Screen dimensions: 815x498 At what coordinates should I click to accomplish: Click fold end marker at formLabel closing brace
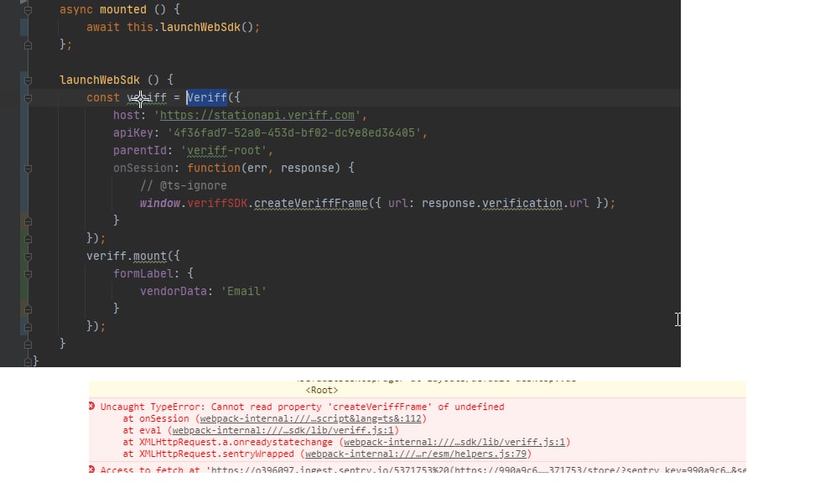[28, 310]
